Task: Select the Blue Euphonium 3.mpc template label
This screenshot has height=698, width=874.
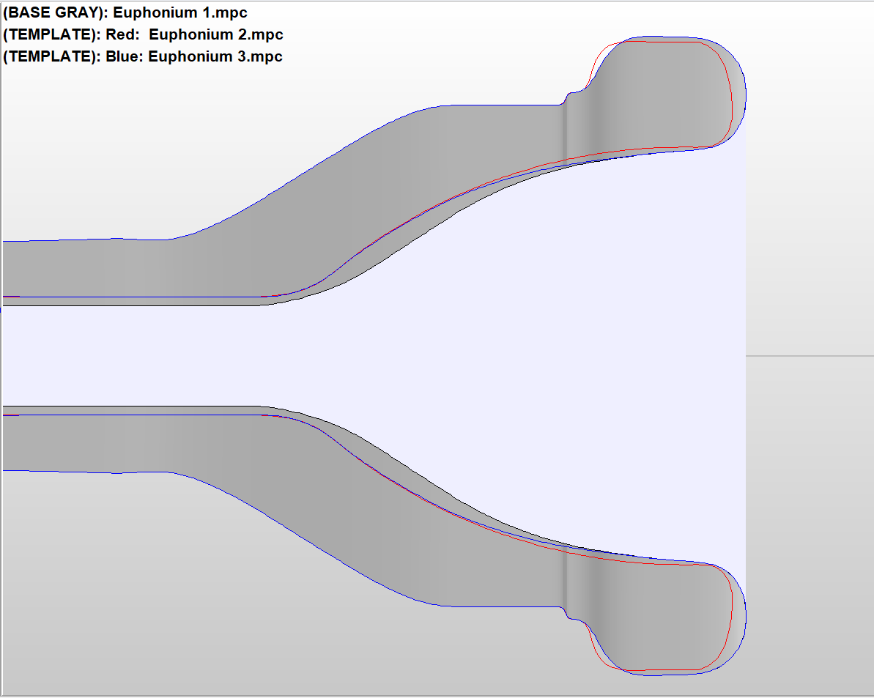Action: [143, 56]
